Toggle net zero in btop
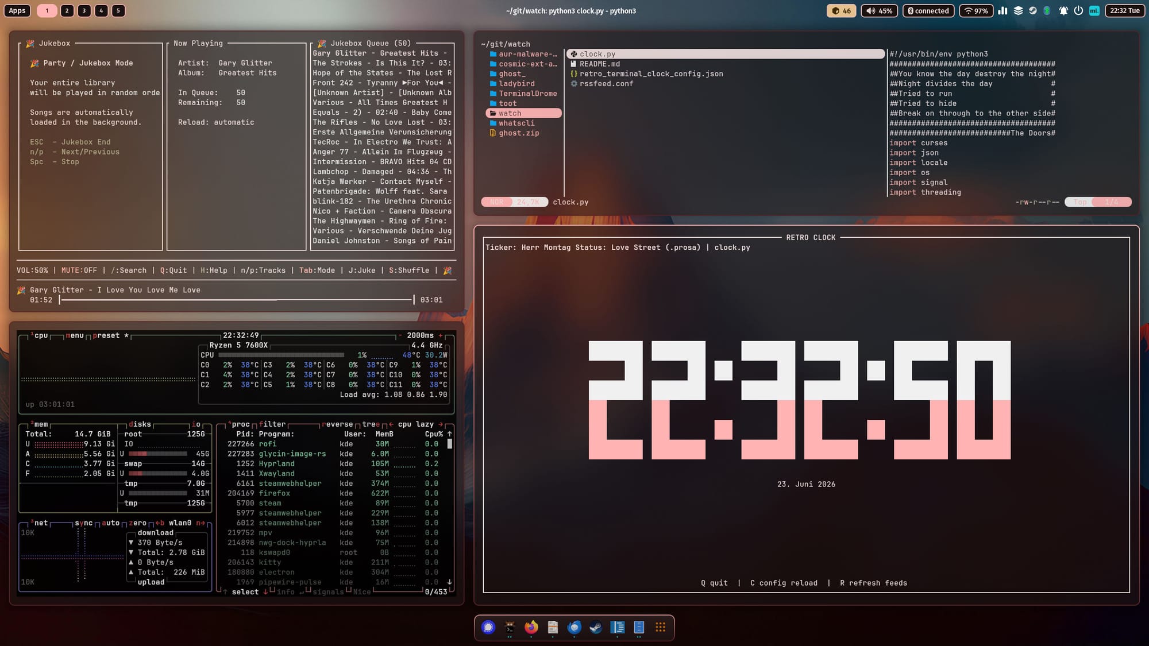Image resolution: width=1149 pixels, height=646 pixels. coord(137,523)
